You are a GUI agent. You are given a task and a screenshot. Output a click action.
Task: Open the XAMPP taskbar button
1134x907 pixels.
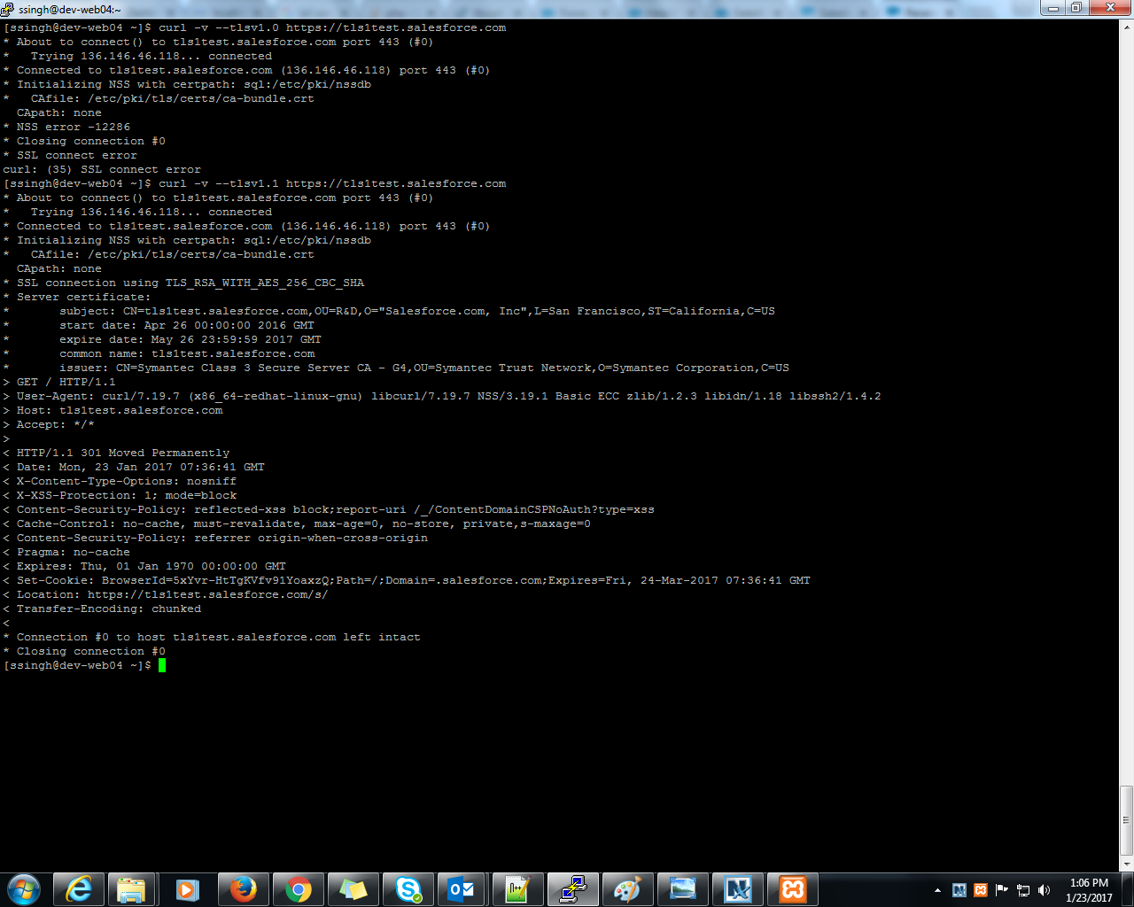tap(792, 889)
